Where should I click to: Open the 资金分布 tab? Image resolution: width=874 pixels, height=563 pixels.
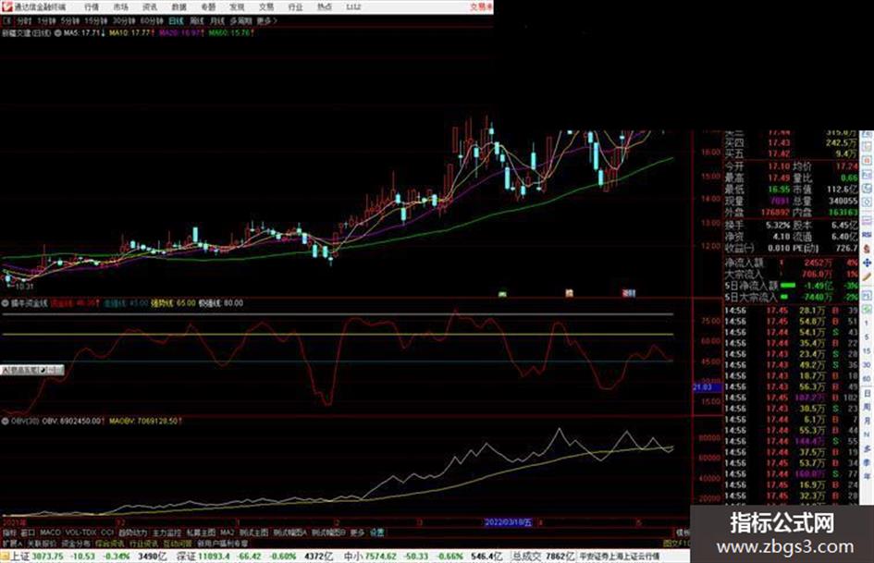(76, 543)
